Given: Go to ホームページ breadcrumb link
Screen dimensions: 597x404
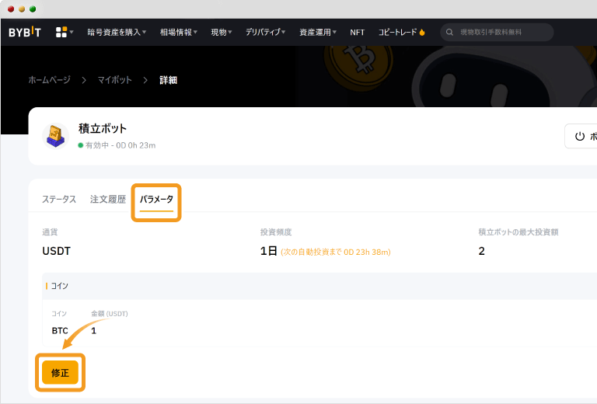Looking at the screenshot, I should click(49, 80).
